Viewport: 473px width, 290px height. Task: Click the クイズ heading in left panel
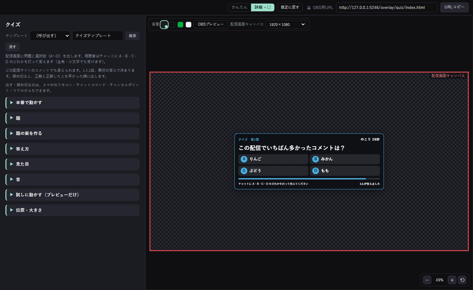tap(13, 25)
